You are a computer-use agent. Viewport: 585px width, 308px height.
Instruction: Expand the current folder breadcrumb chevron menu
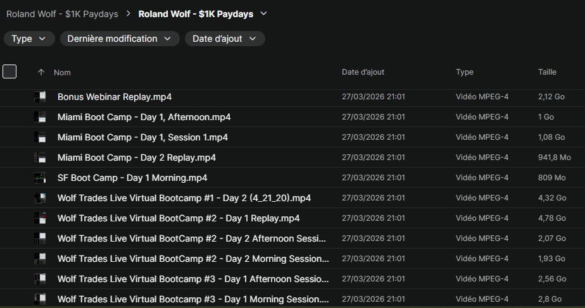click(x=263, y=14)
